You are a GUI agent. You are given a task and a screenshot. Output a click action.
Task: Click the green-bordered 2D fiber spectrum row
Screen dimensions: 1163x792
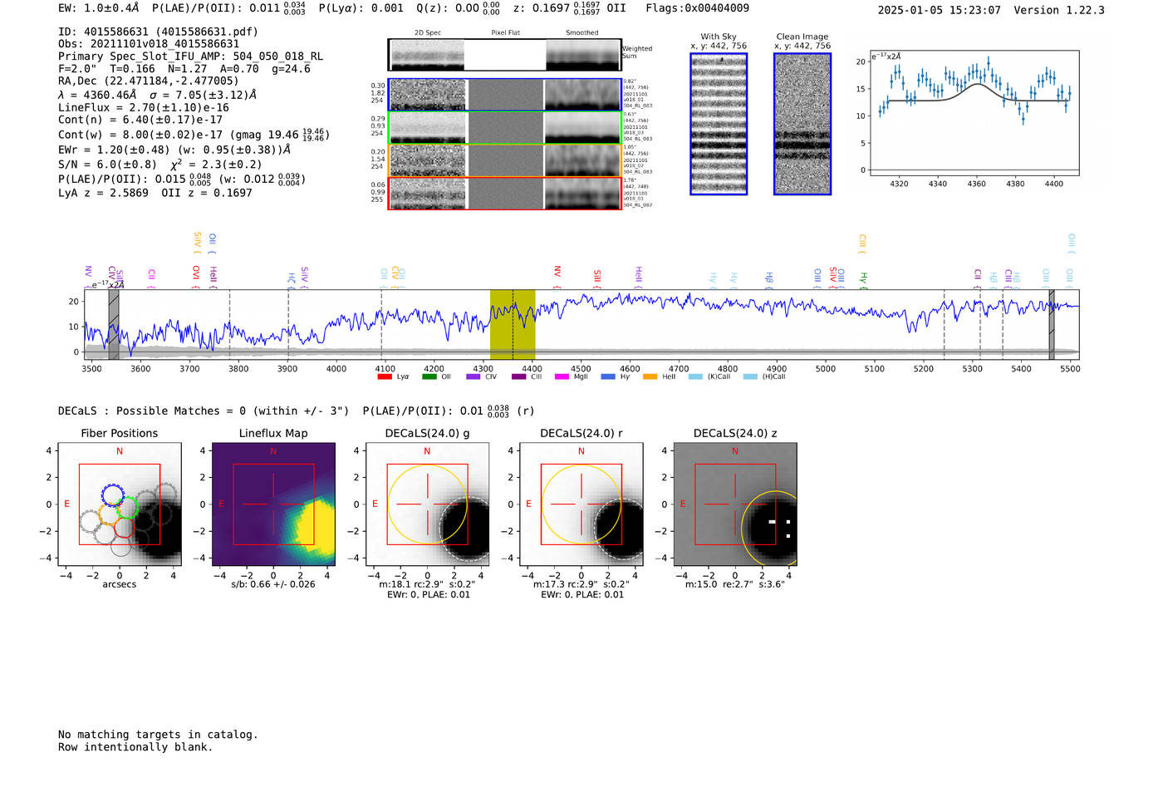(x=505, y=128)
